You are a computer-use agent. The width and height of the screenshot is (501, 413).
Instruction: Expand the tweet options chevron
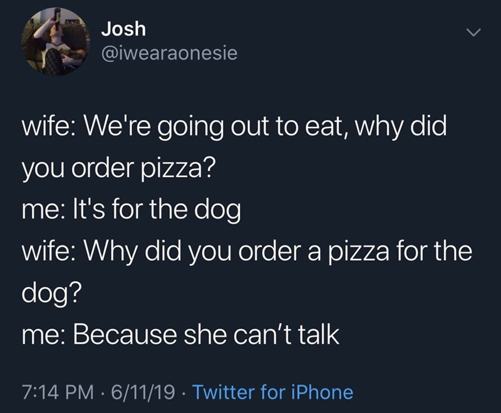[x=476, y=32]
